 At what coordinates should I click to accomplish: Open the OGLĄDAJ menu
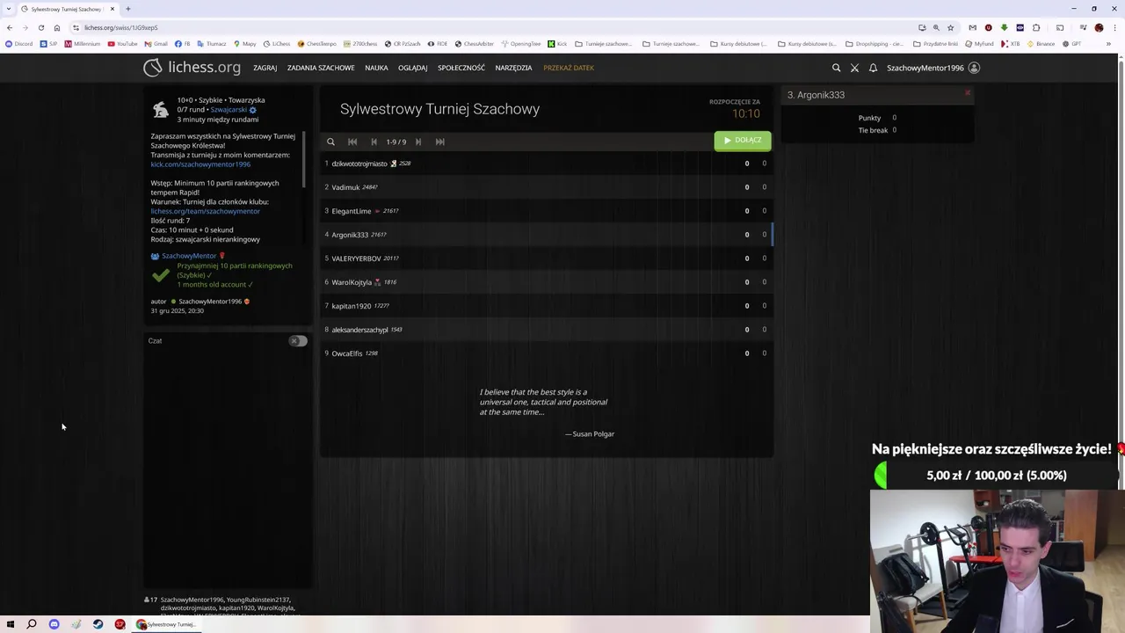pyautogui.click(x=412, y=68)
